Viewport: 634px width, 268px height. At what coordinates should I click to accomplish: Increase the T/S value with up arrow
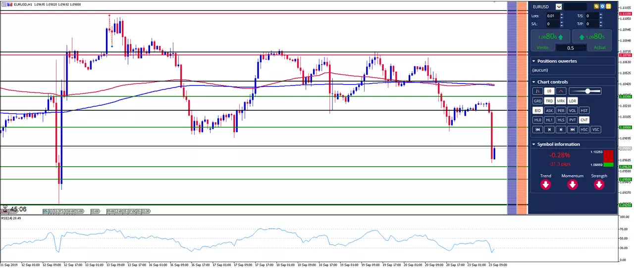pyautogui.click(x=601, y=14)
